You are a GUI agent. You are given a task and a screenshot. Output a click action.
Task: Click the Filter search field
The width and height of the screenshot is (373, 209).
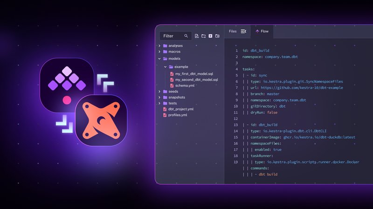176,36
